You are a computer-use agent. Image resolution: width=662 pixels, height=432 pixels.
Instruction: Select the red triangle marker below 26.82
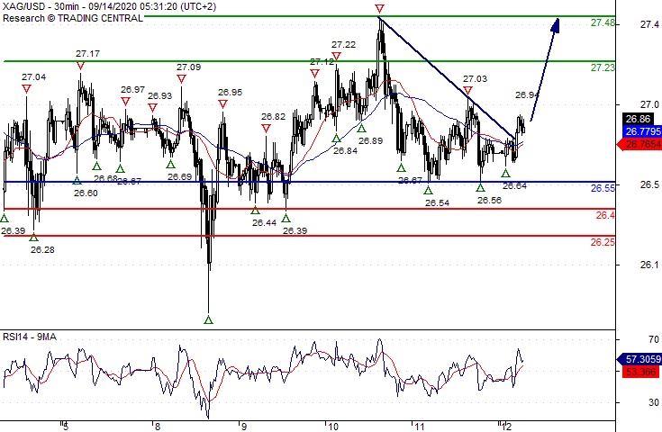click(266, 128)
